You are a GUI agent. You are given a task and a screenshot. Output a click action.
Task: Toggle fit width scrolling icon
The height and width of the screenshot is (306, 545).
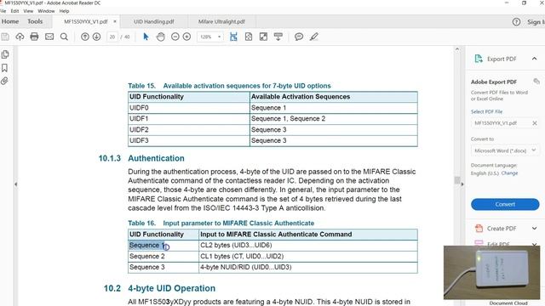pos(233,37)
